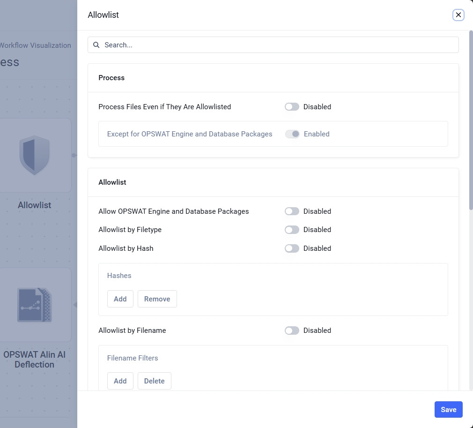
Task: Click the search magnifier icon
Action: click(96, 45)
